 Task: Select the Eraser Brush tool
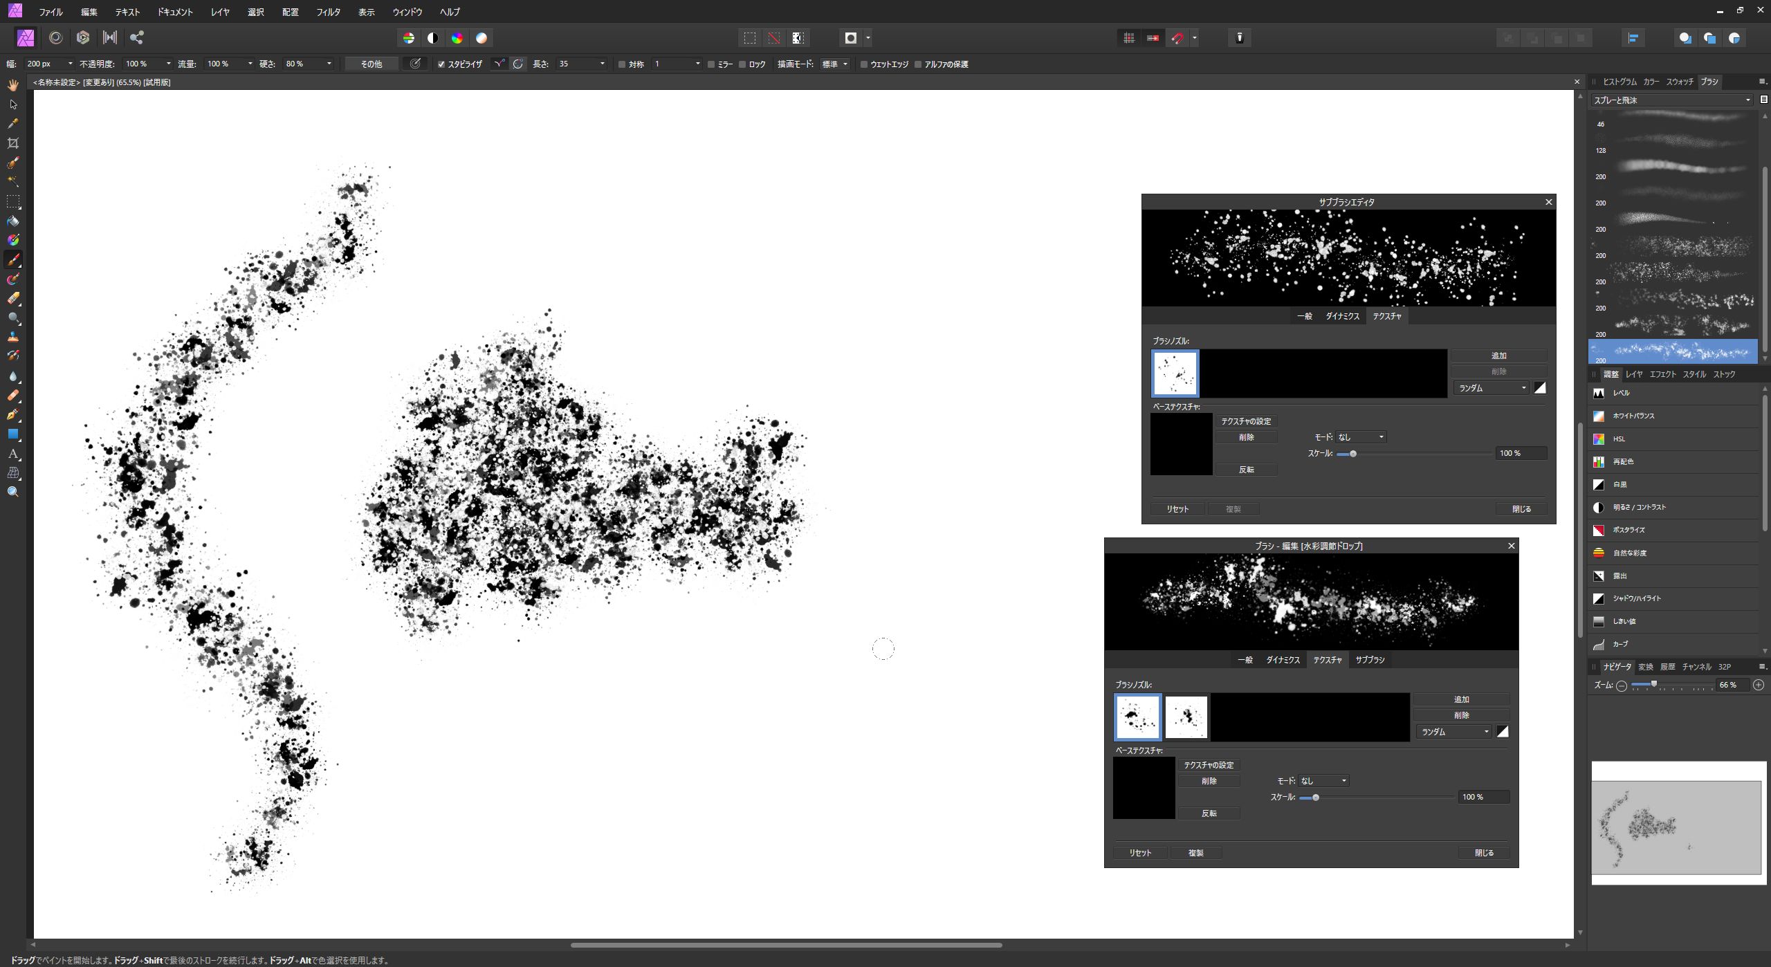13,299
